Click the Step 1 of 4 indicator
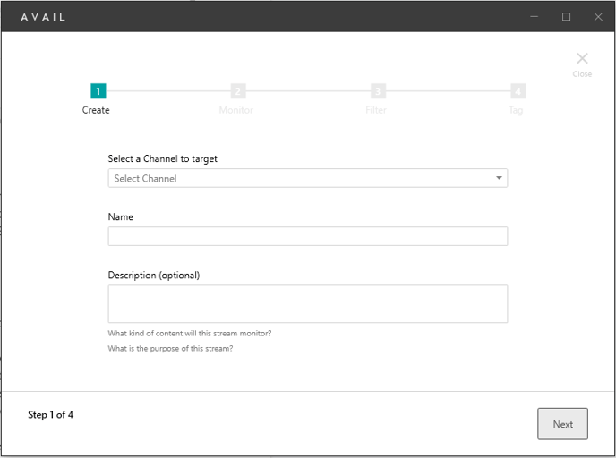 click(x=50, y=415)
